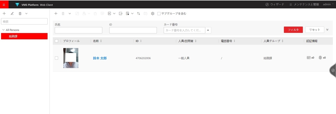
Task: Click ID value 4706202006
Action: [143, 58]
